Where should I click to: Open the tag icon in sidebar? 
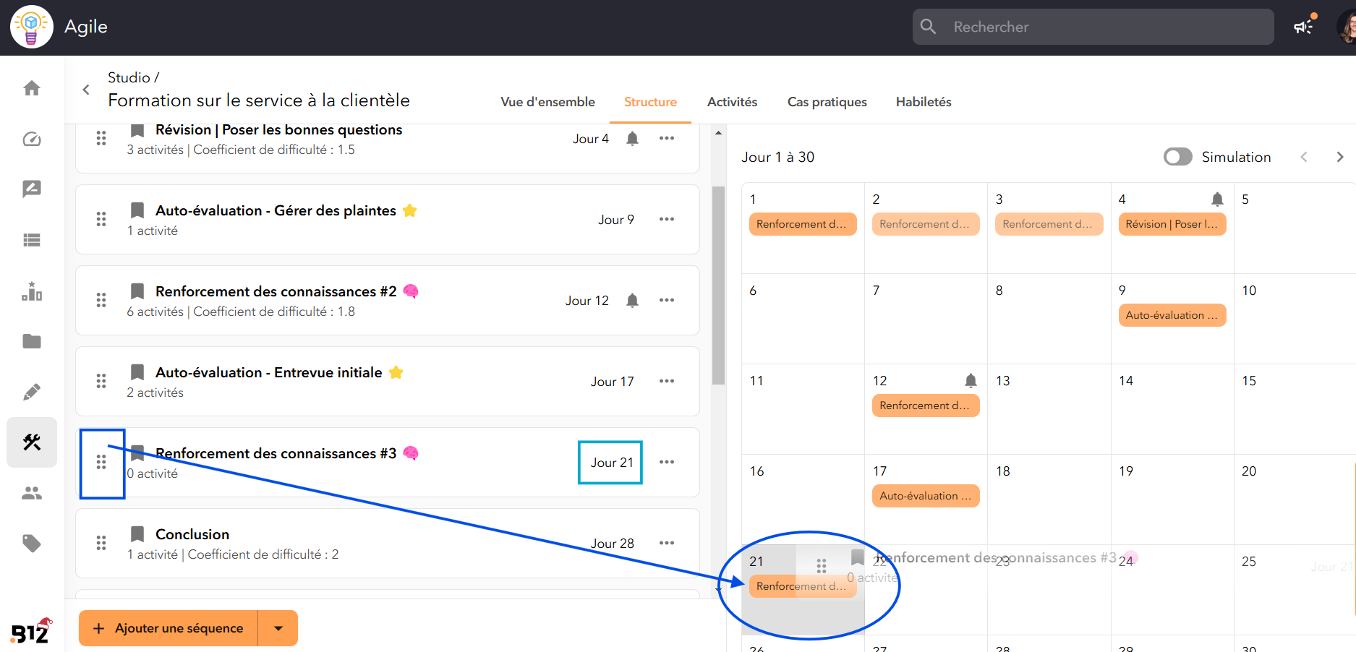tap(32, 544)
